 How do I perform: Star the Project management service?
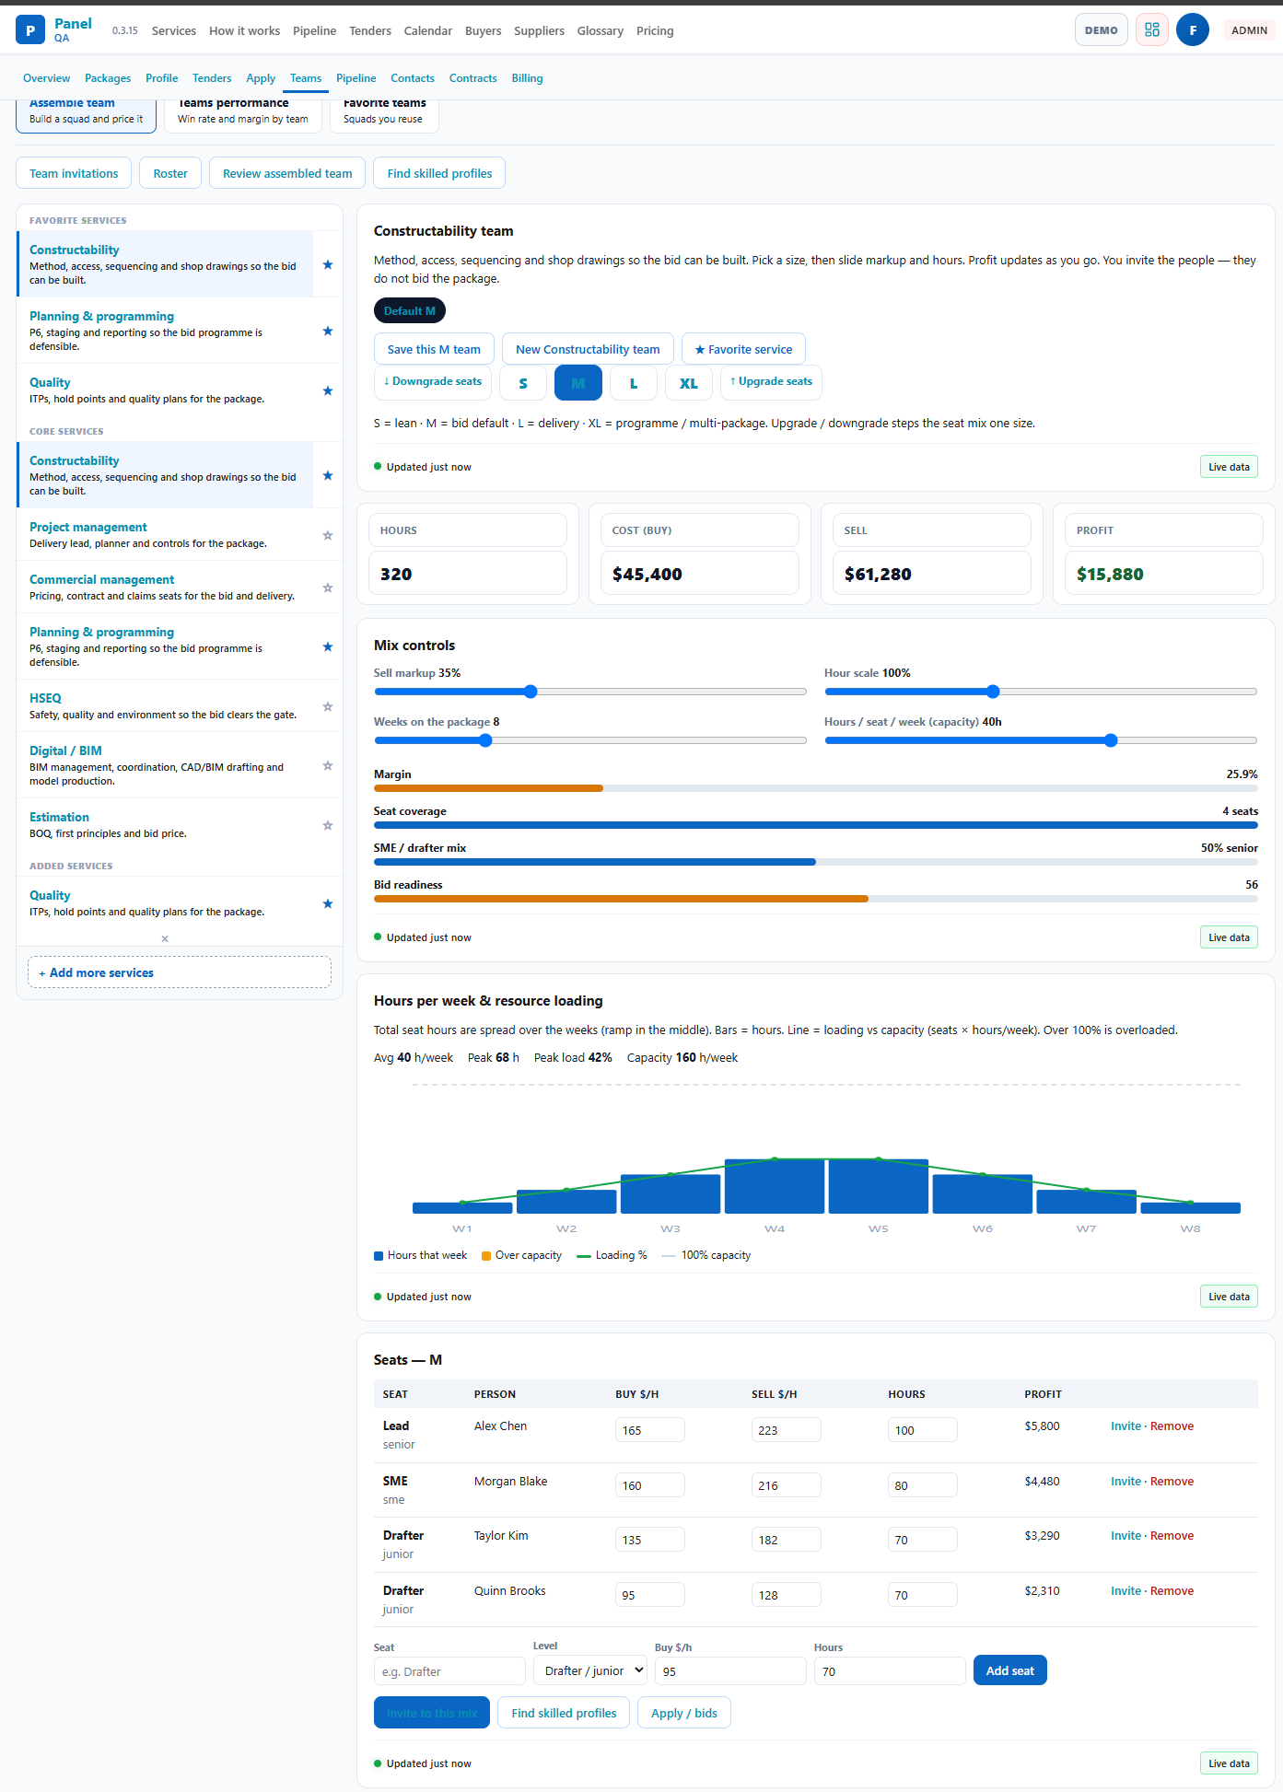click(x=328, y=535)
